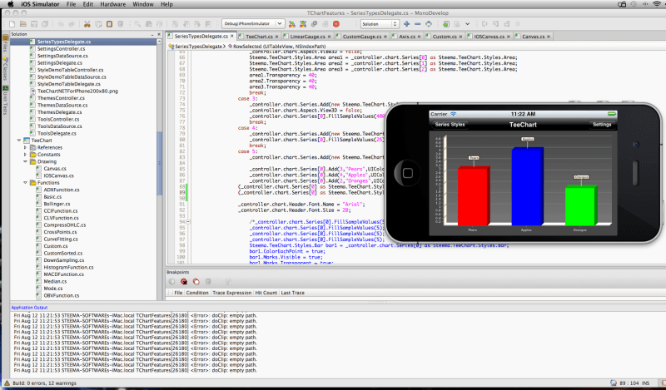Click the Delete trash toolbar icon
This screenshot has height=390, width=666.
pyautogui.click(x=120, y=24)
